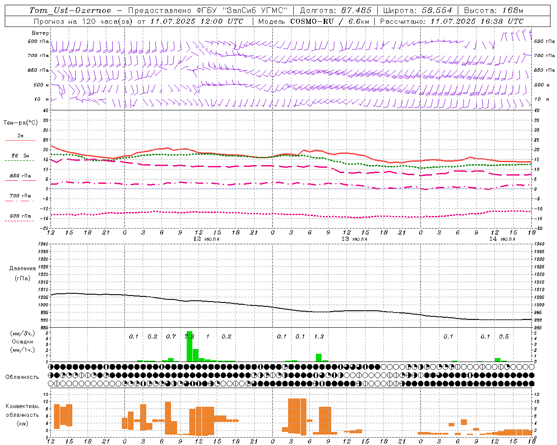This screenshot has height=445, width=557.
Task: Click the 12 июля date label
Action: [206, 239]
